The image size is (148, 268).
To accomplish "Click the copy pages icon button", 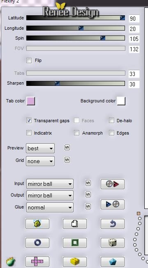I will 75,224.
